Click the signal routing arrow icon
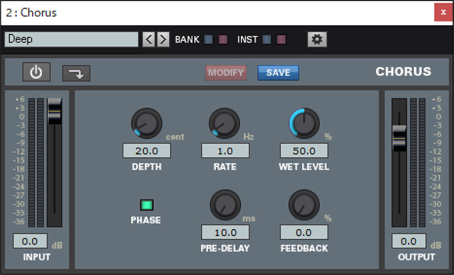Image resolution: width=454 pixels, height=275 pixels. (x=76, y=74)
